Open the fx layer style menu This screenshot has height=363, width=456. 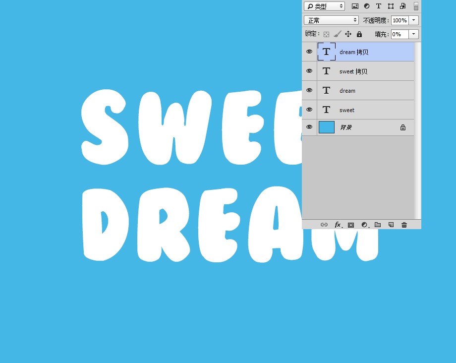[338, 225]
